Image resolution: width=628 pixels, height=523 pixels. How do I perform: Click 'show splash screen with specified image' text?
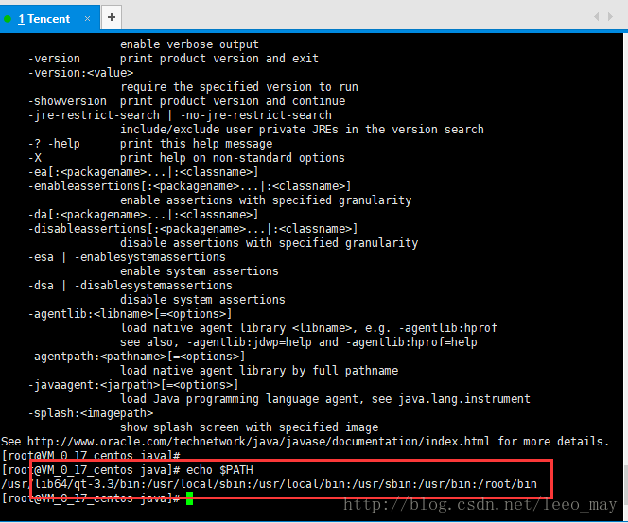[x=249, y=427]
